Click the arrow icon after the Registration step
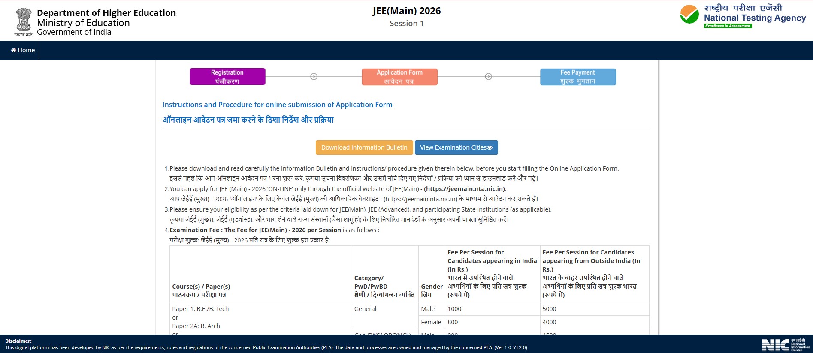The image size is (813, 353). (x=314, y=77)
